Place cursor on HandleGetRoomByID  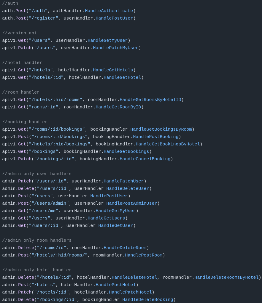pyautogui.click(x=118, y=107)
